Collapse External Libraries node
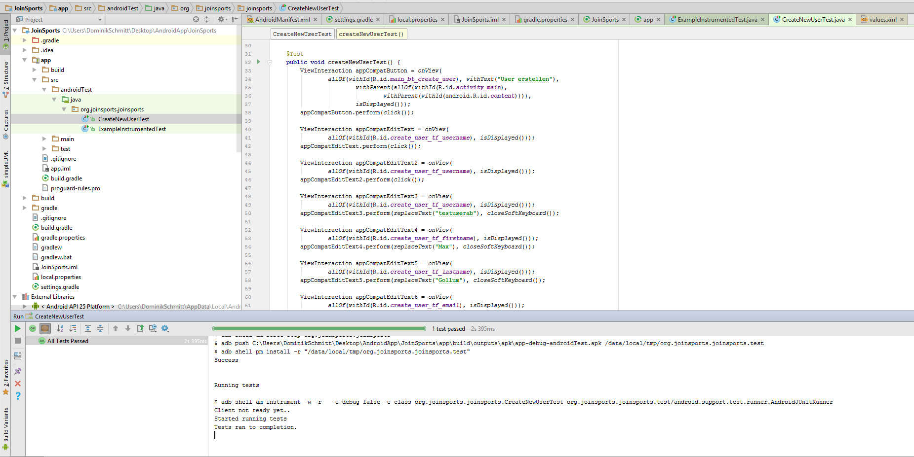The image size is (914, 457). click(x=15, y=297)
